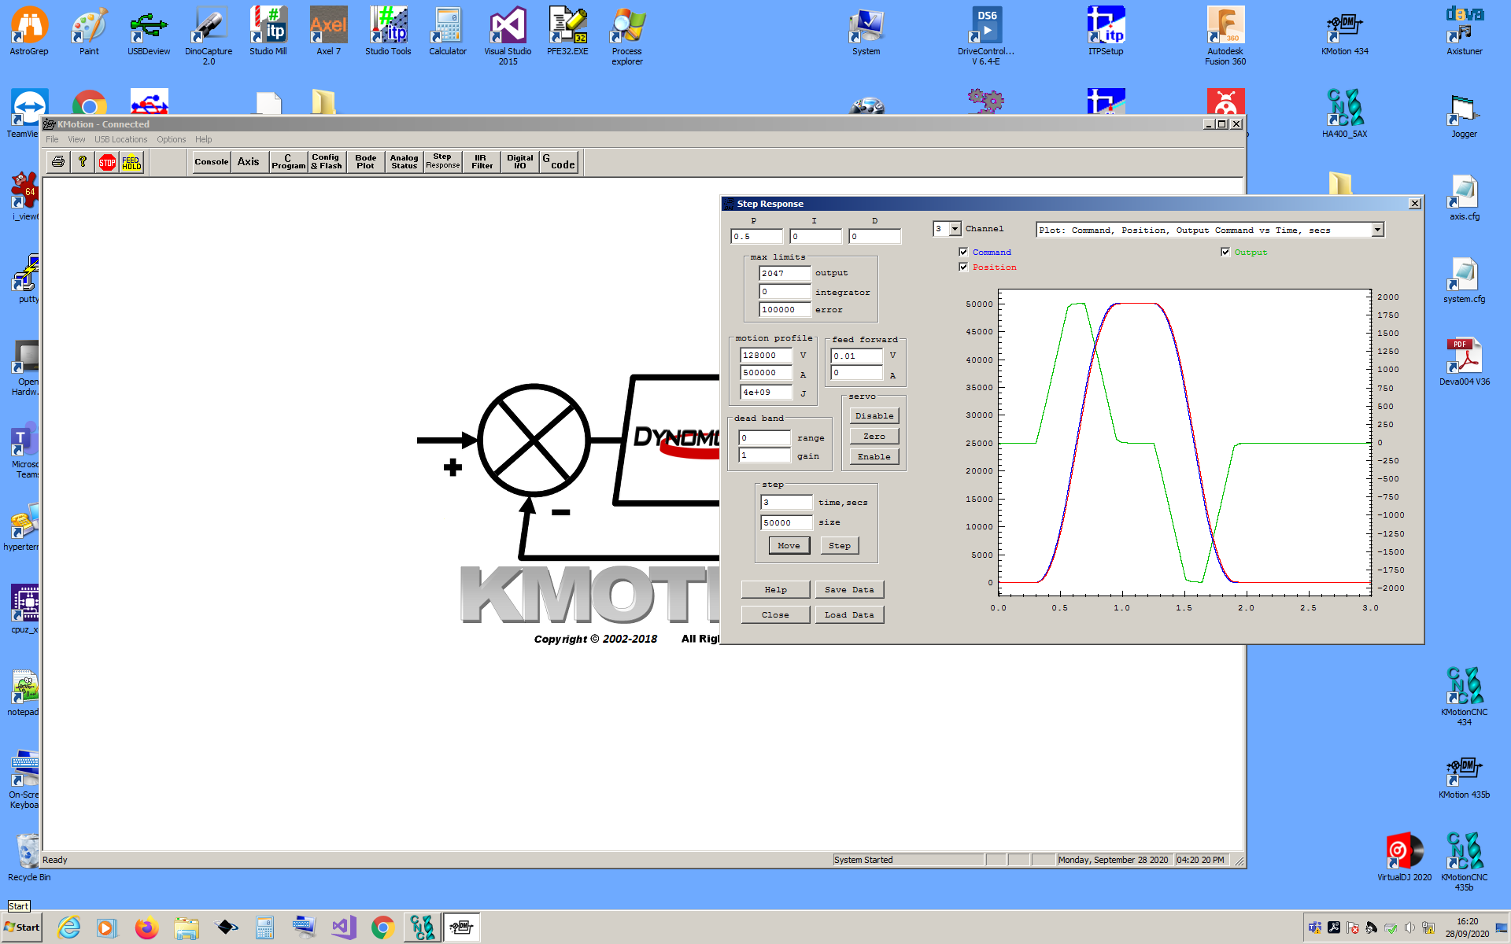The height and width of the screenshot is (944, 1511).
Task: Uncheck the Command plot checkbox
Action: click(963, 252)
